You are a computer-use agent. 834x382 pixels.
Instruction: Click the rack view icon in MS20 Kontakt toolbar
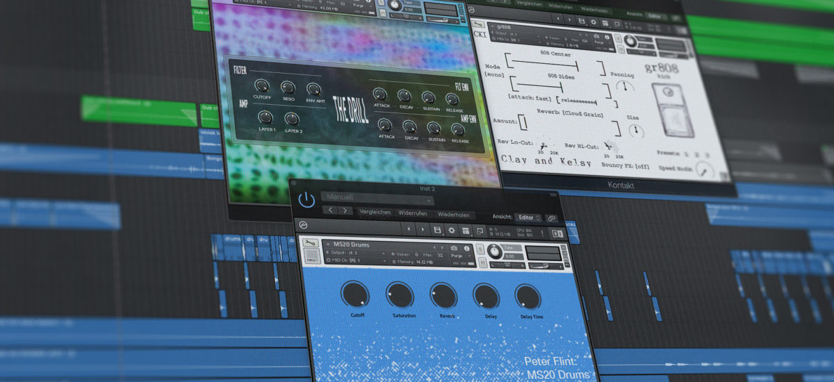(x=465, y=231)
